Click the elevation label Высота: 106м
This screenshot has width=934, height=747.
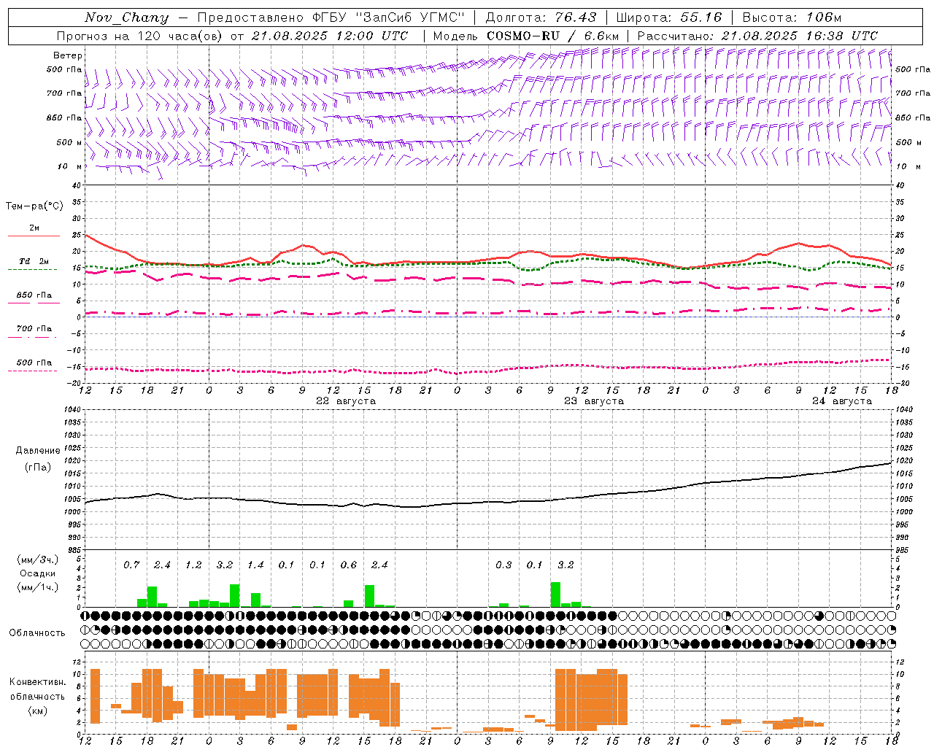click(x=792, y=18)
